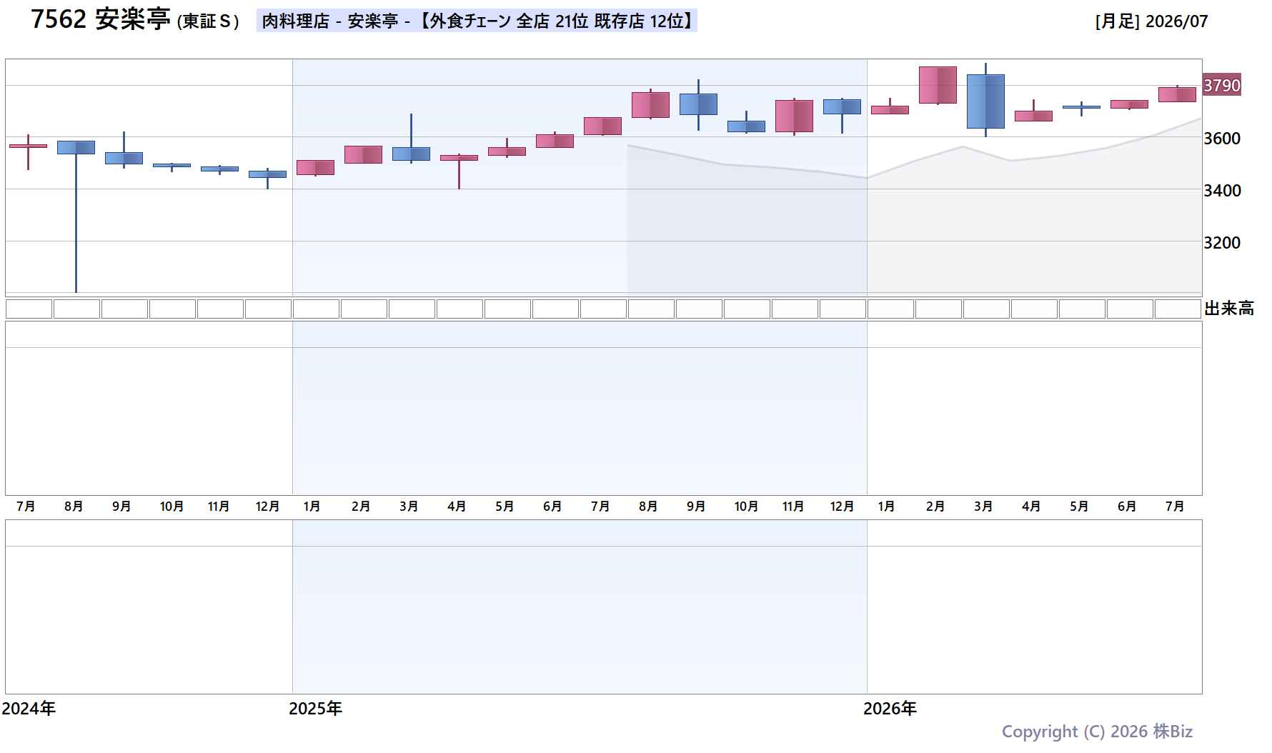1272x753 pixels.
Task: Click the Copyright 株Biz text
Action: (1097, 732)
